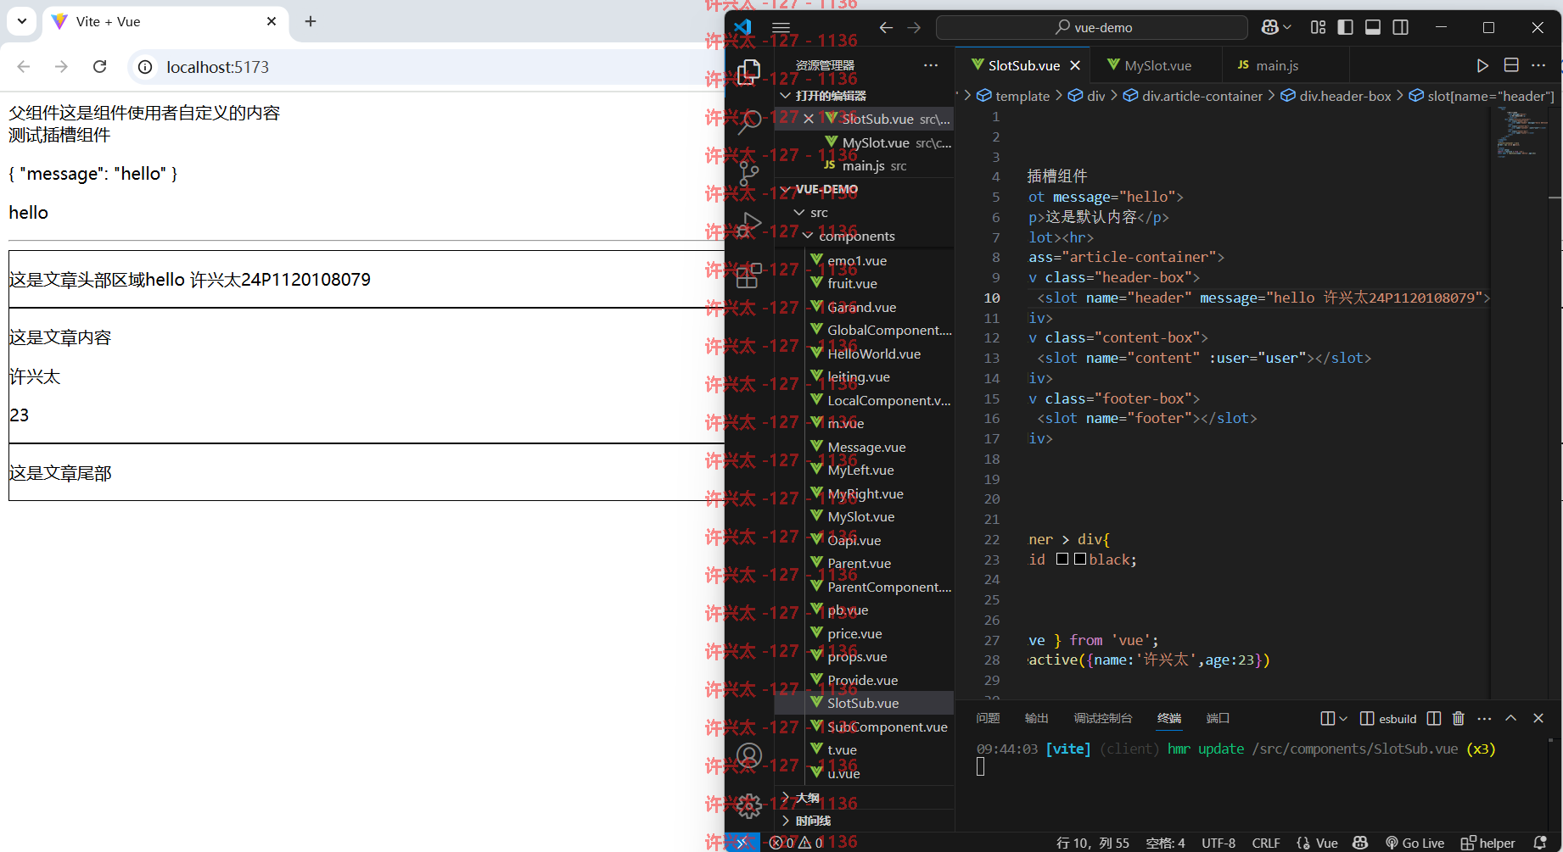Open the Customize Layout icon

(1318, 27)
